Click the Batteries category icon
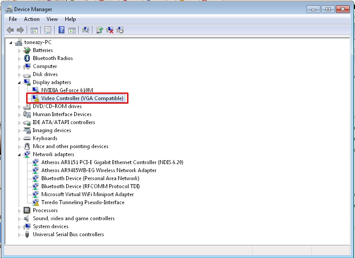The width and height of the screenshot is (355, 258). click(27, 50)
